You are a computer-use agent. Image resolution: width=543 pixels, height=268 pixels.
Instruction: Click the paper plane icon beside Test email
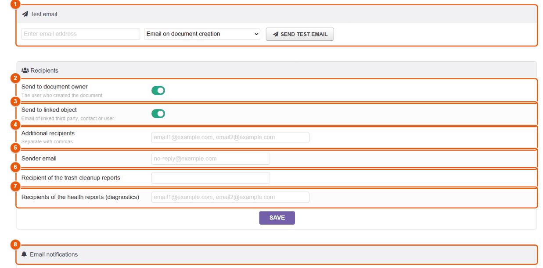point(25,14)
